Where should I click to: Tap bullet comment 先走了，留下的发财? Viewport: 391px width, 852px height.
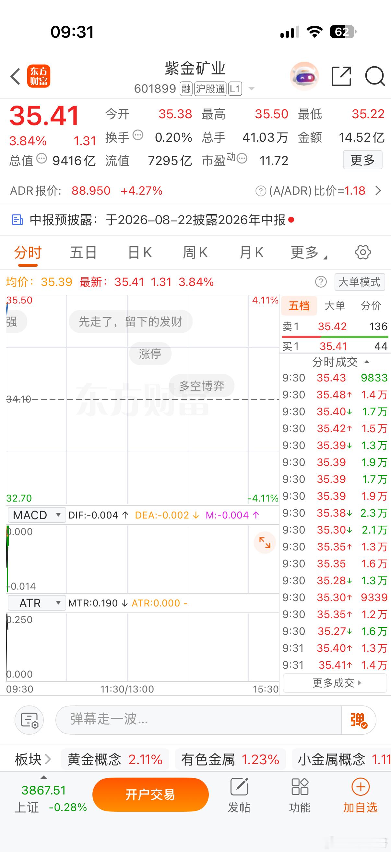(x=131, y=321)
